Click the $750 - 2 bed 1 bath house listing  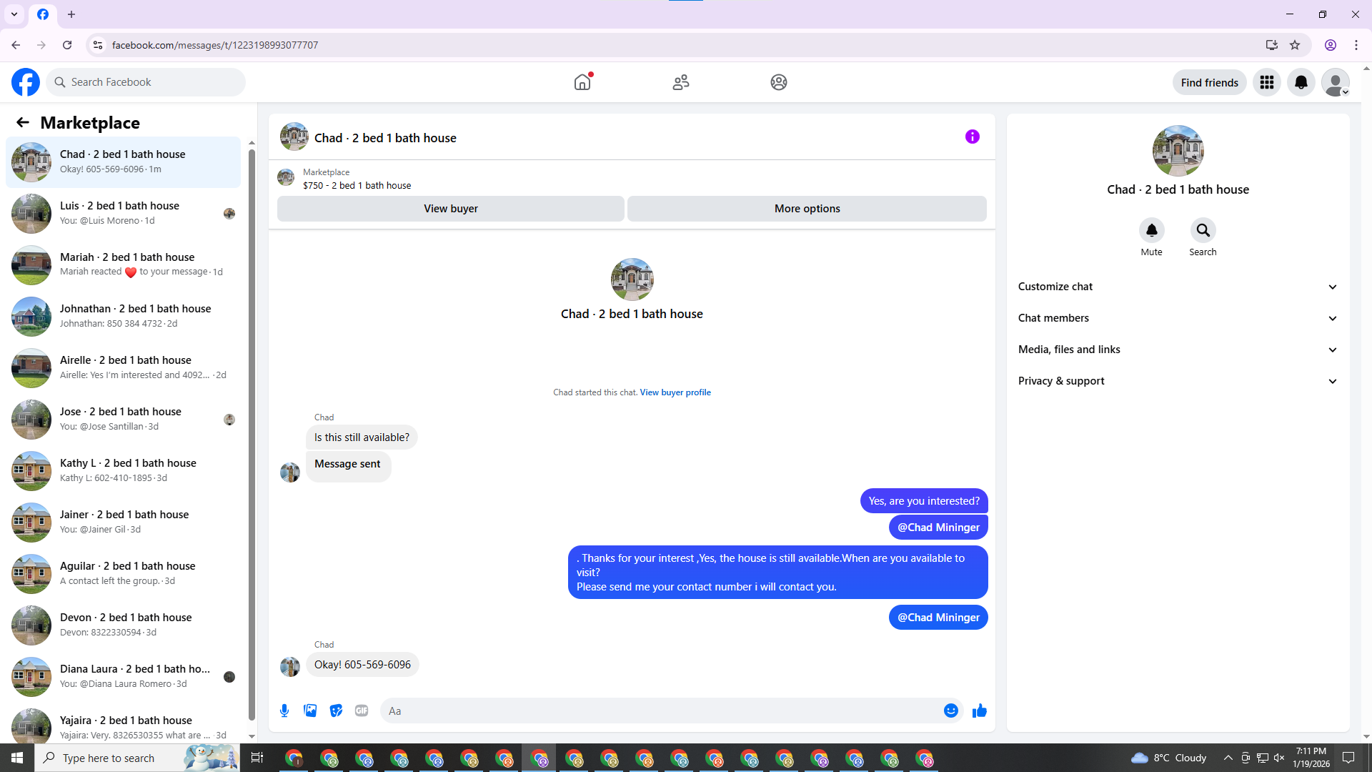[x=357, y=185]
